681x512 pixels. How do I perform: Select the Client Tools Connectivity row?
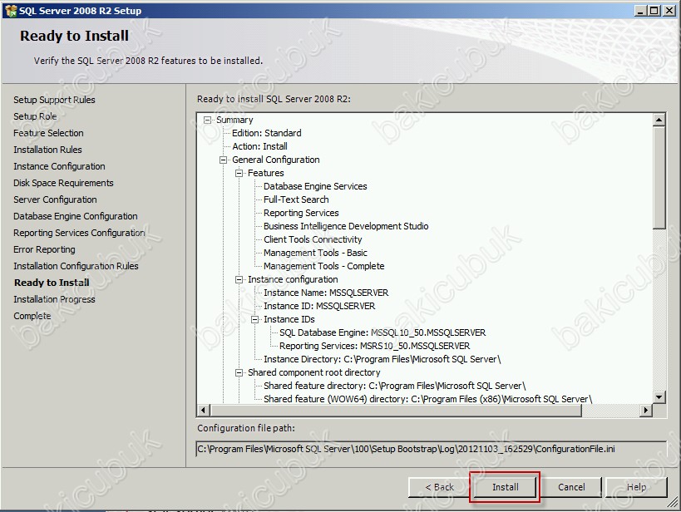(x=313, y=239)
